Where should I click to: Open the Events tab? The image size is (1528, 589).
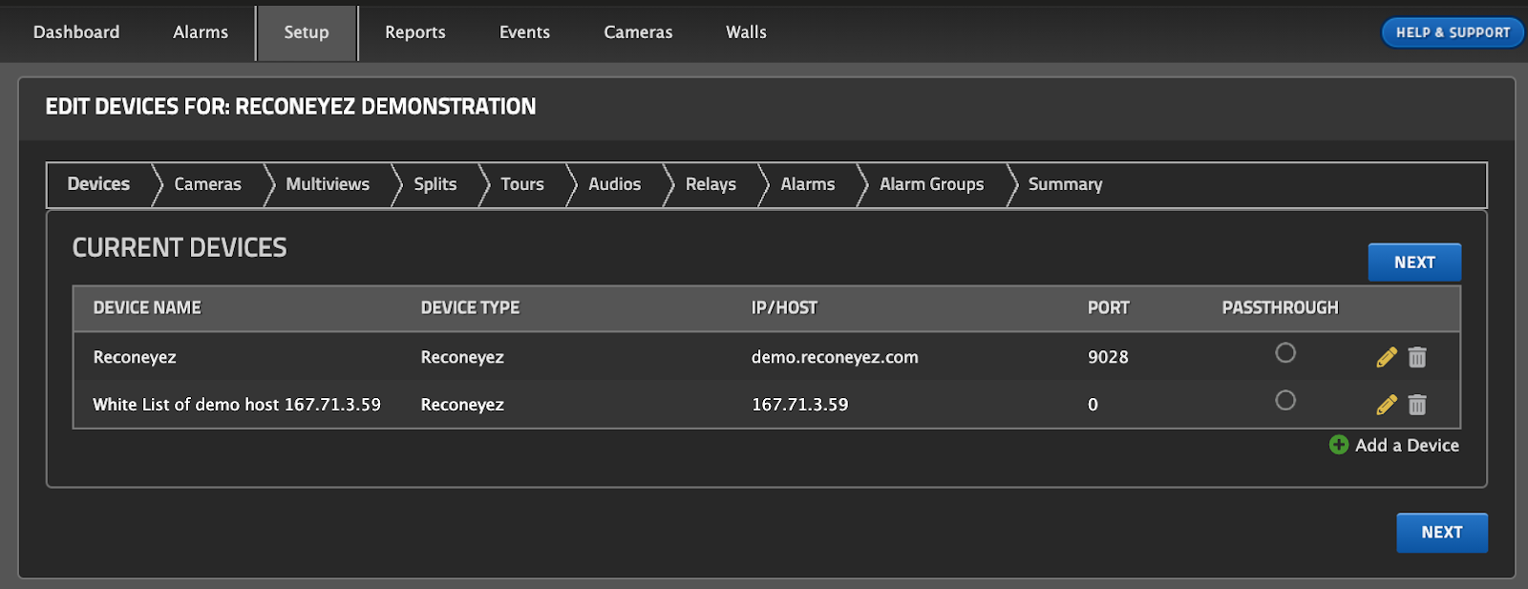(524, 32)
